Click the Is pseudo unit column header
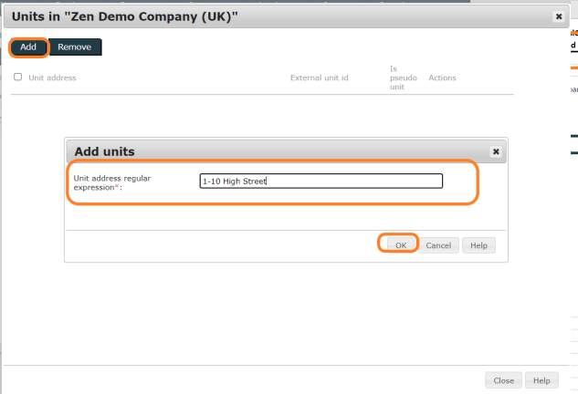Image resolution: width=578 pixels, height=394 pixels. point(403,78)
